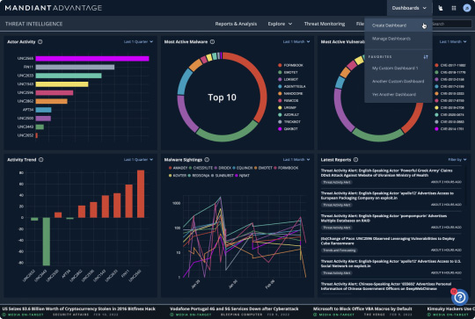This screenshot has width=475, height=319.
Task: Open the blue help chat bubble
Action: [459, 297]
